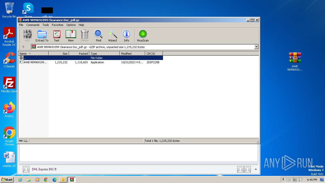This screenshot has height=183, width=325.
Task: Switch to Outlook taskbar button
Action: tap(63, 180)
